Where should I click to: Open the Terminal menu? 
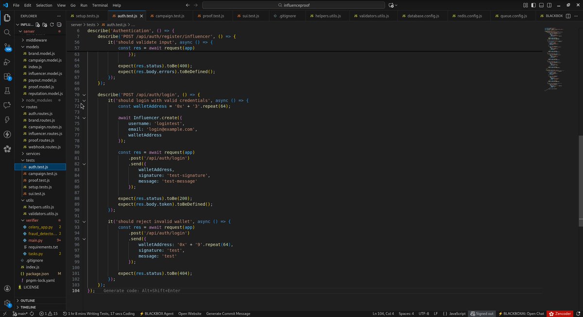pyautogui.click(x=100, y=5)
